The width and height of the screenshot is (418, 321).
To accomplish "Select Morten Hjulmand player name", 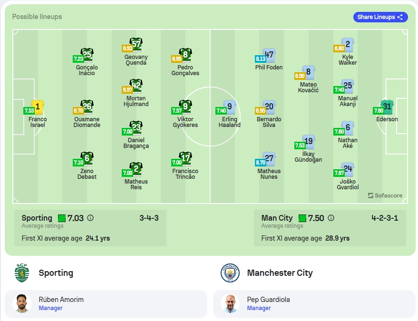I will tap(136, 101).
